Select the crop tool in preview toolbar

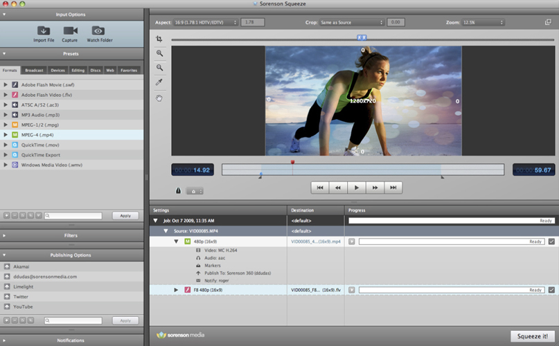159,39
